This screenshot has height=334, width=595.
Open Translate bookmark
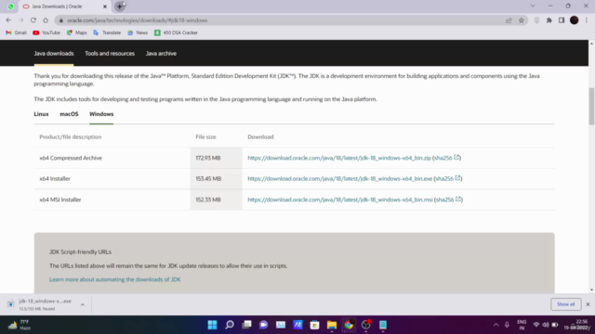point(107,32)
